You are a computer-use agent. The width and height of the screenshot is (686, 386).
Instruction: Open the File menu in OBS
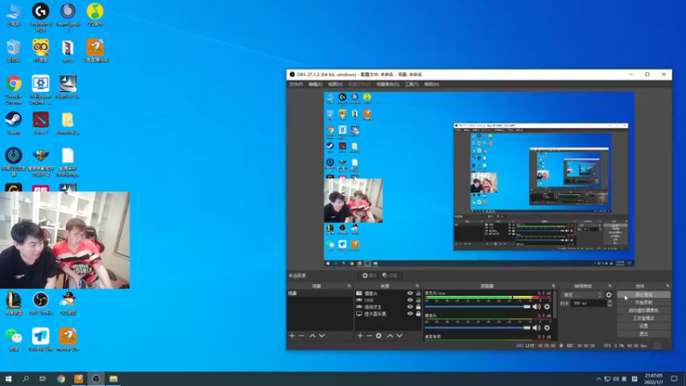click(x=296, y=84)
